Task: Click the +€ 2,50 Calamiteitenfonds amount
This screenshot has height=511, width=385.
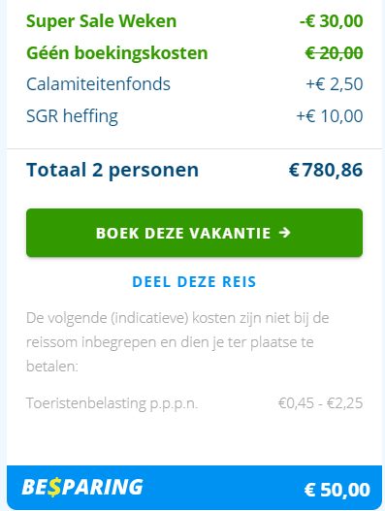Action: tap(335, 84)
